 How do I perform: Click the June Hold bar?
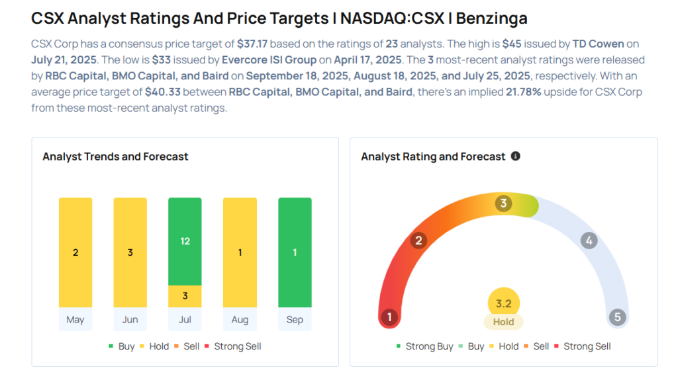pyautogui.click(x=130, y=252)
